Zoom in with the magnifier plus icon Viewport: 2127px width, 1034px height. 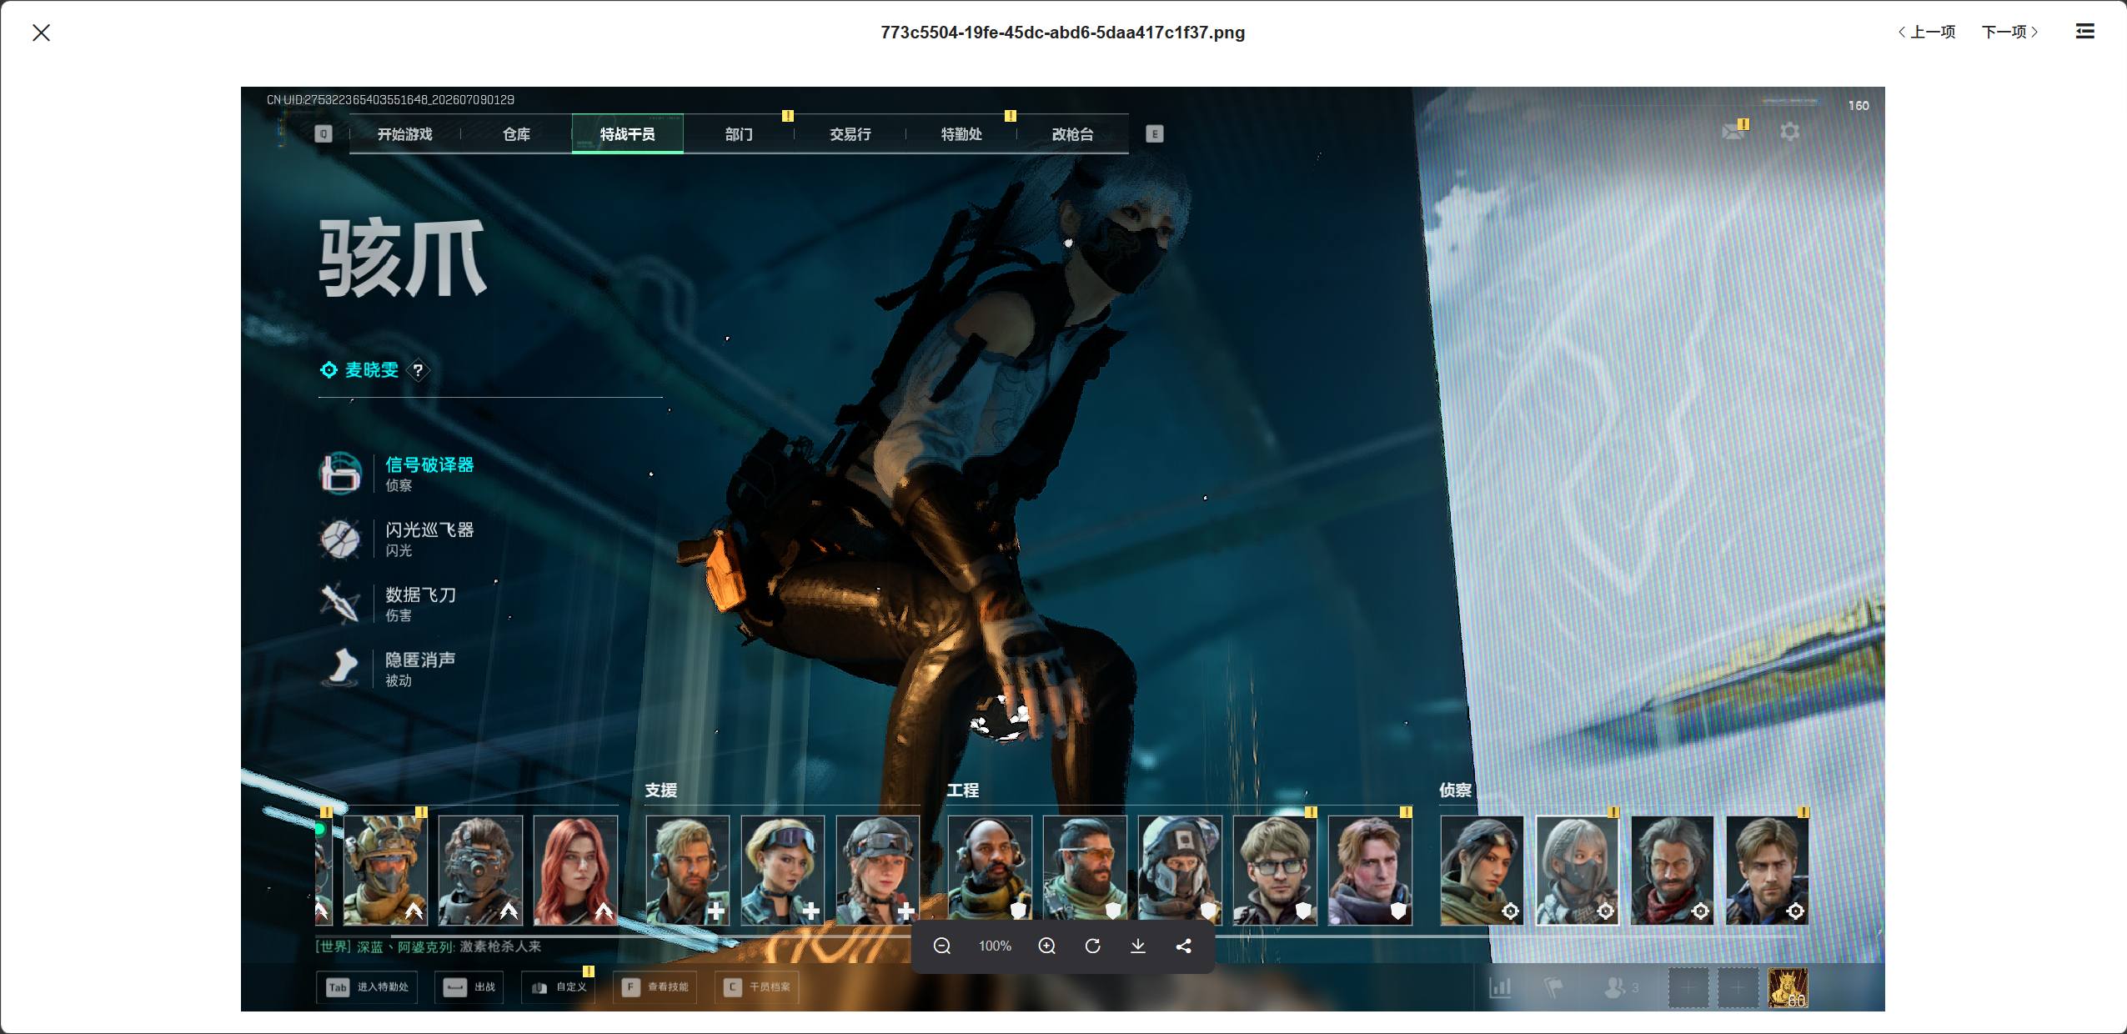click(x=1046, y=946)
